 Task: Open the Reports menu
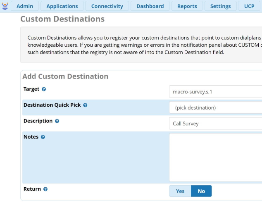pos(187,6)
